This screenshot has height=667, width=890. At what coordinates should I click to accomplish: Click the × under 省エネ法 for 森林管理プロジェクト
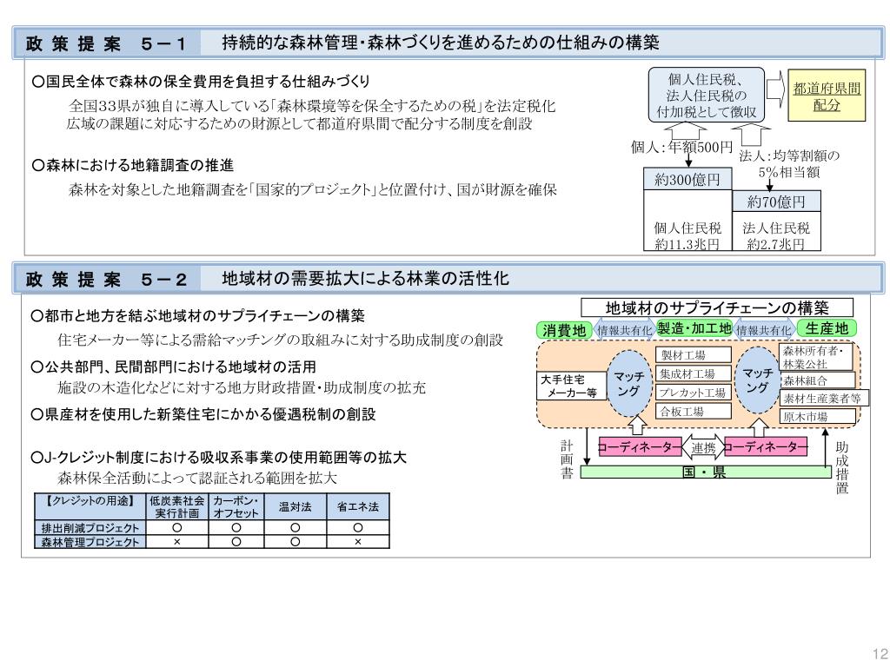357,542
